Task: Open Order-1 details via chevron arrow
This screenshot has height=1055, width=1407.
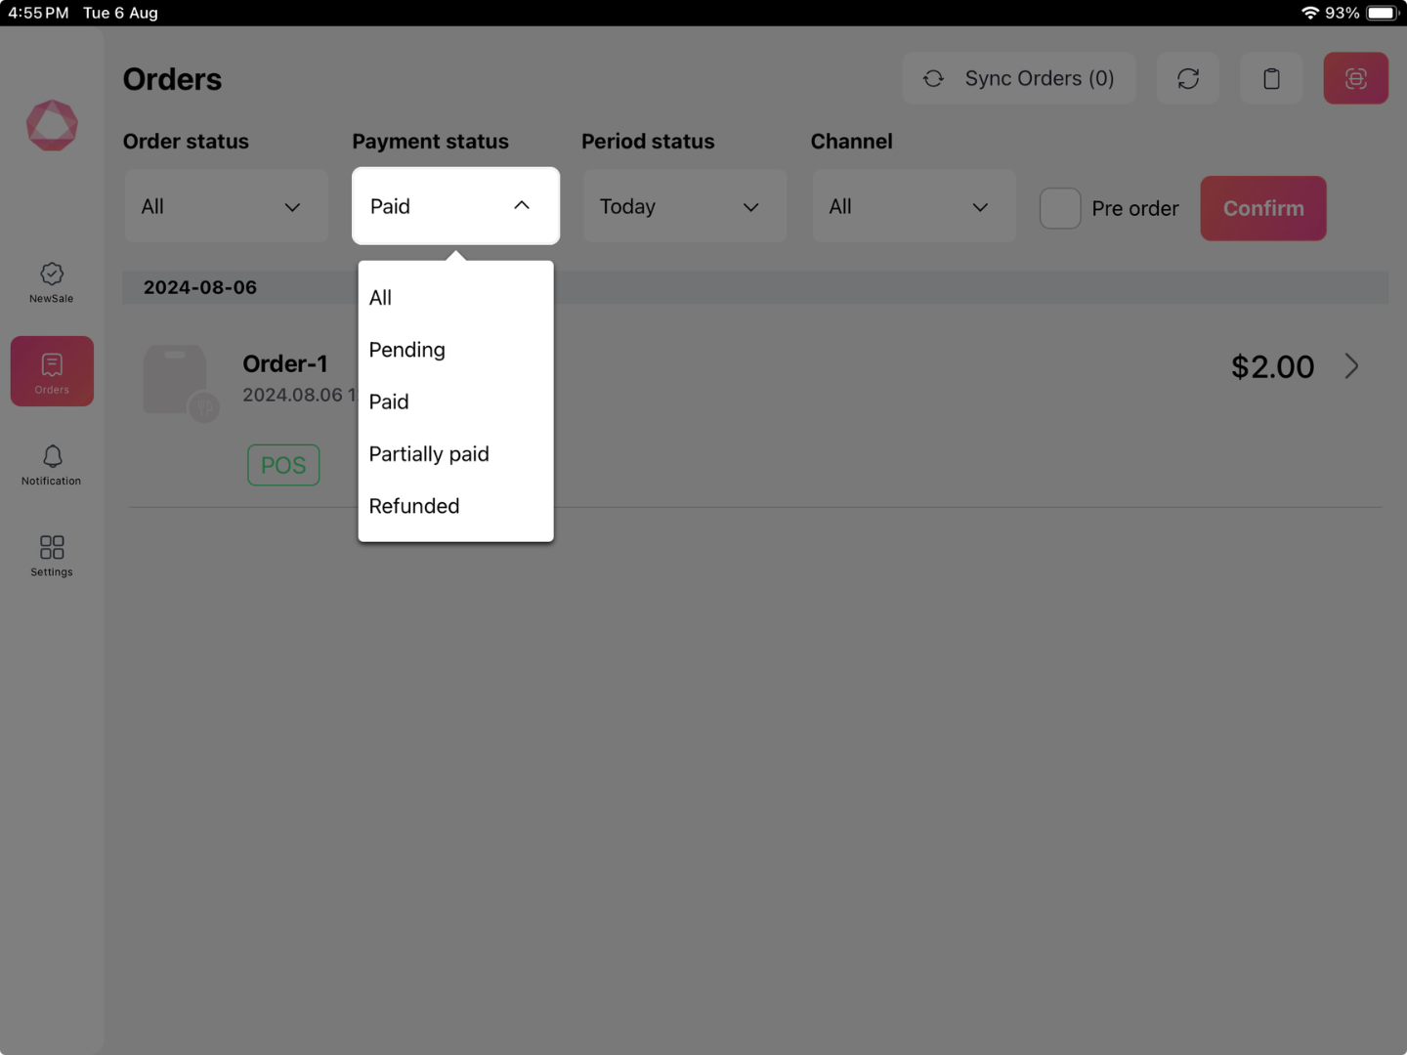Action: 1351,366
